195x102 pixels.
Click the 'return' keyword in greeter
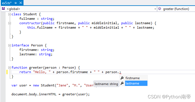pyautogui.click(x=25, y=72)
